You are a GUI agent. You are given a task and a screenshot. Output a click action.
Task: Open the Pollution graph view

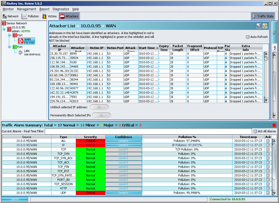[x=30, y=16]
